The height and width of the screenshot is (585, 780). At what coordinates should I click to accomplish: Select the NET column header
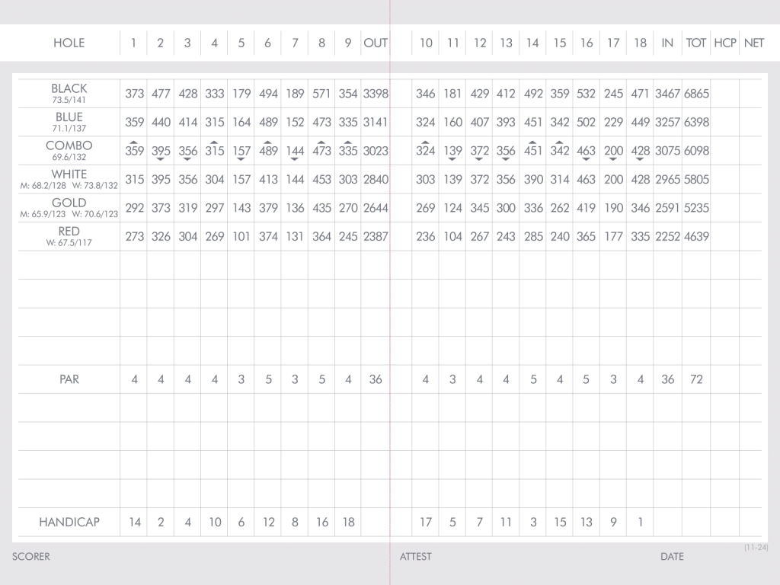point(753,43)
